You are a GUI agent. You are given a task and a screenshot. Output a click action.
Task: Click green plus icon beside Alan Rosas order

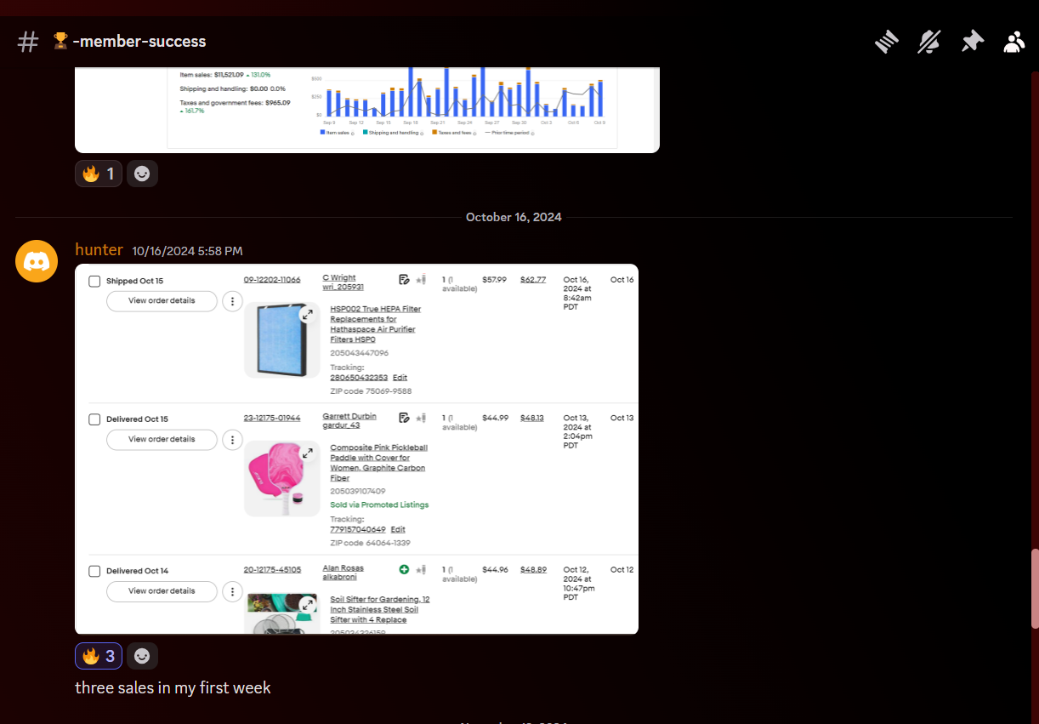pyautogui.click(x=404, y=569)
